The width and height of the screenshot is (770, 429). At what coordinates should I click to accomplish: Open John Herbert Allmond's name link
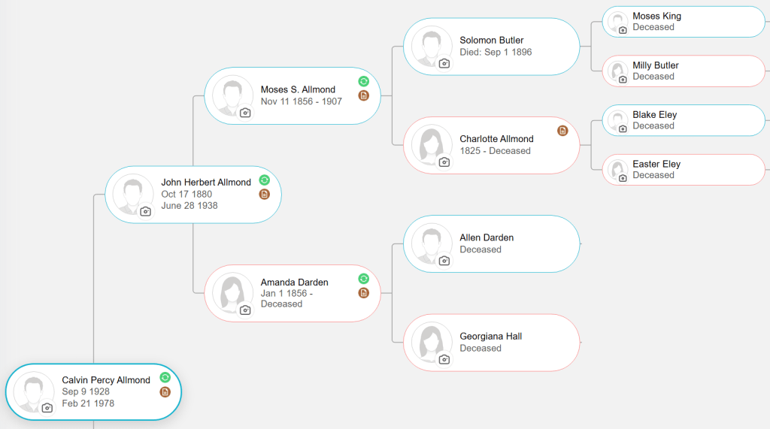click(206, 183)
